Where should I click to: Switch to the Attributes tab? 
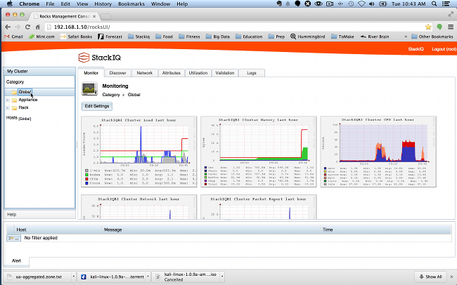pyautogui.click(x=172, y=73)
